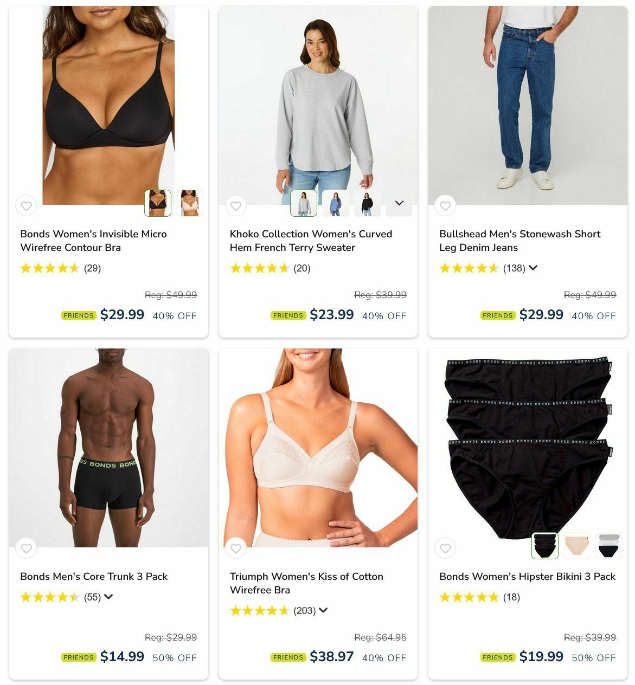The image size is (635, 685).
Task: Expand rating breakdown for Bullshead Jeans
Action: click(x=533, y=268)
